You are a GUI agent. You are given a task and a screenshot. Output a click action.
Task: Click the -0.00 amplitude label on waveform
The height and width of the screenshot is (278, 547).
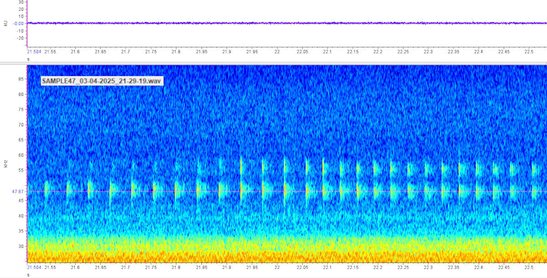click(19, 23)
